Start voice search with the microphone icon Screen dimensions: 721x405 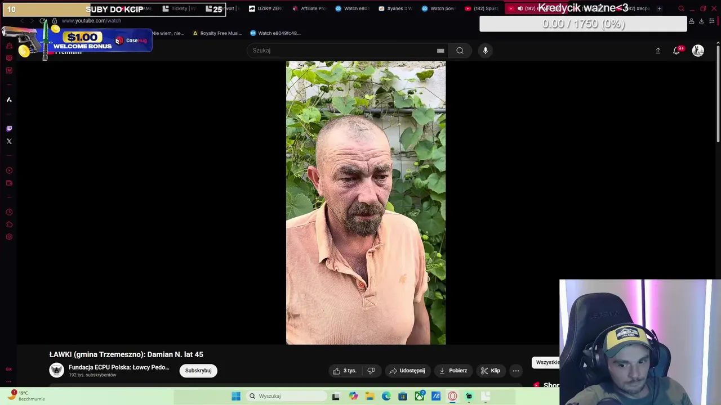486,51
